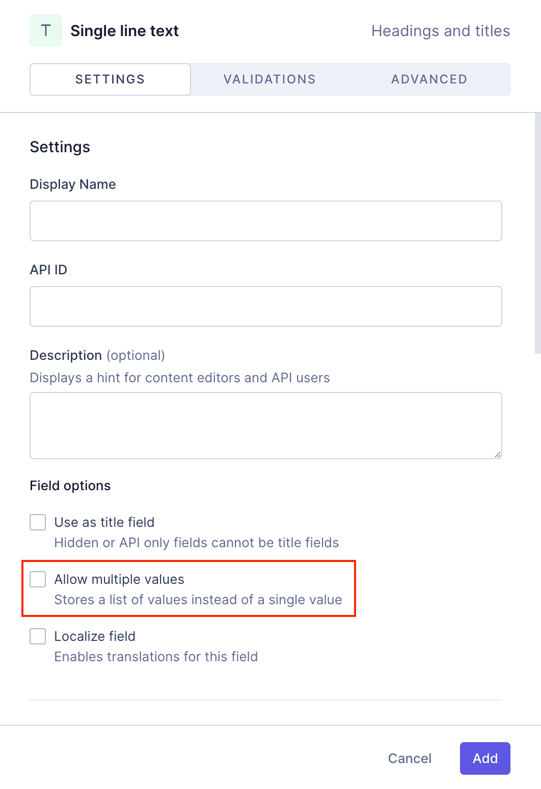
Task: Check the Allow multiple values box
Action: [37, 579]
